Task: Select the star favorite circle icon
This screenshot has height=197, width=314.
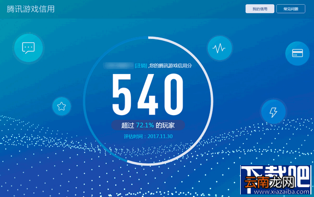Action: coord(61,106)
